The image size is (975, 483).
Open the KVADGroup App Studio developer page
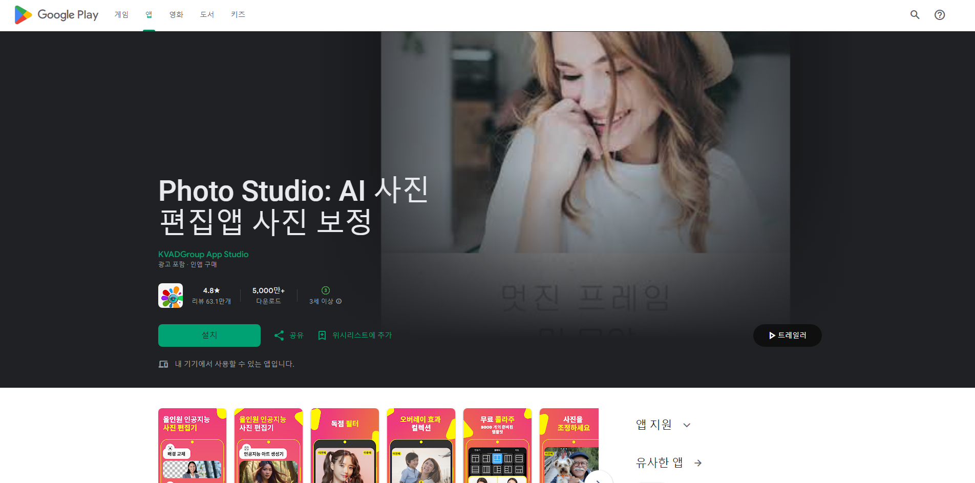coord(203,254)
